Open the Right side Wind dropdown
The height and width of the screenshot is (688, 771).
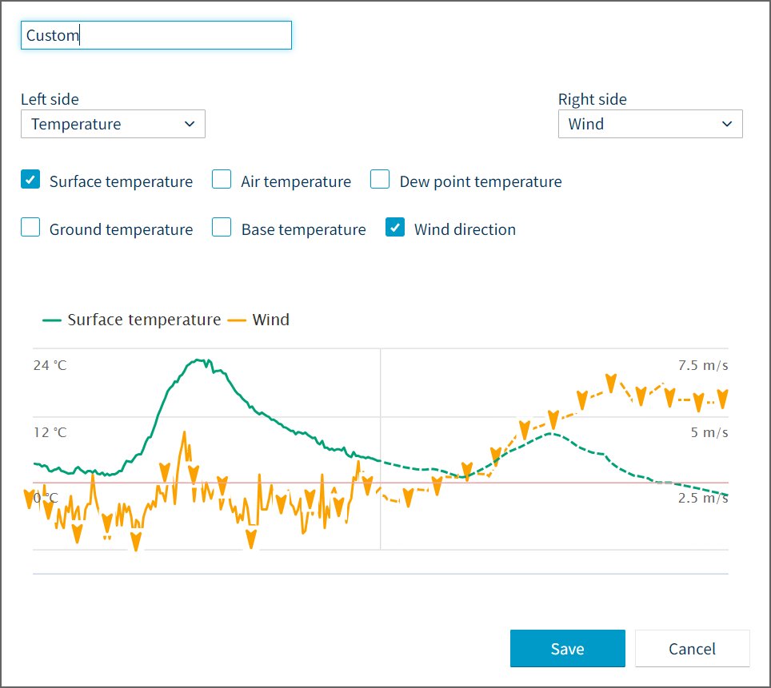(x=649, y=124)
